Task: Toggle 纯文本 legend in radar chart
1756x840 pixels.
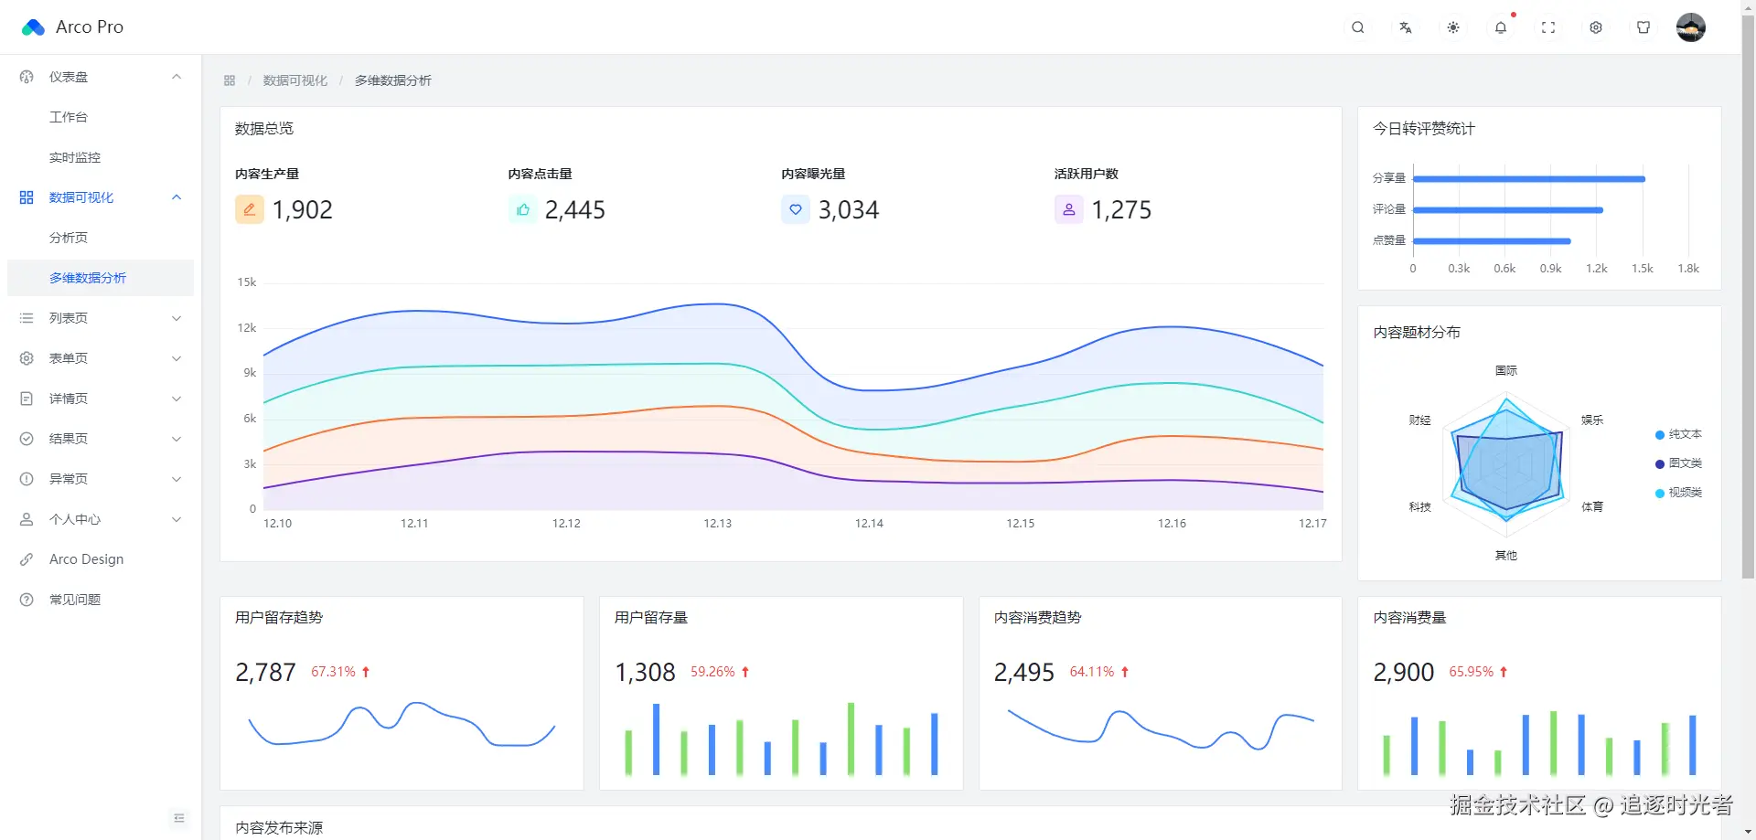Action: pyautogui.click(x=1678, y=434)
